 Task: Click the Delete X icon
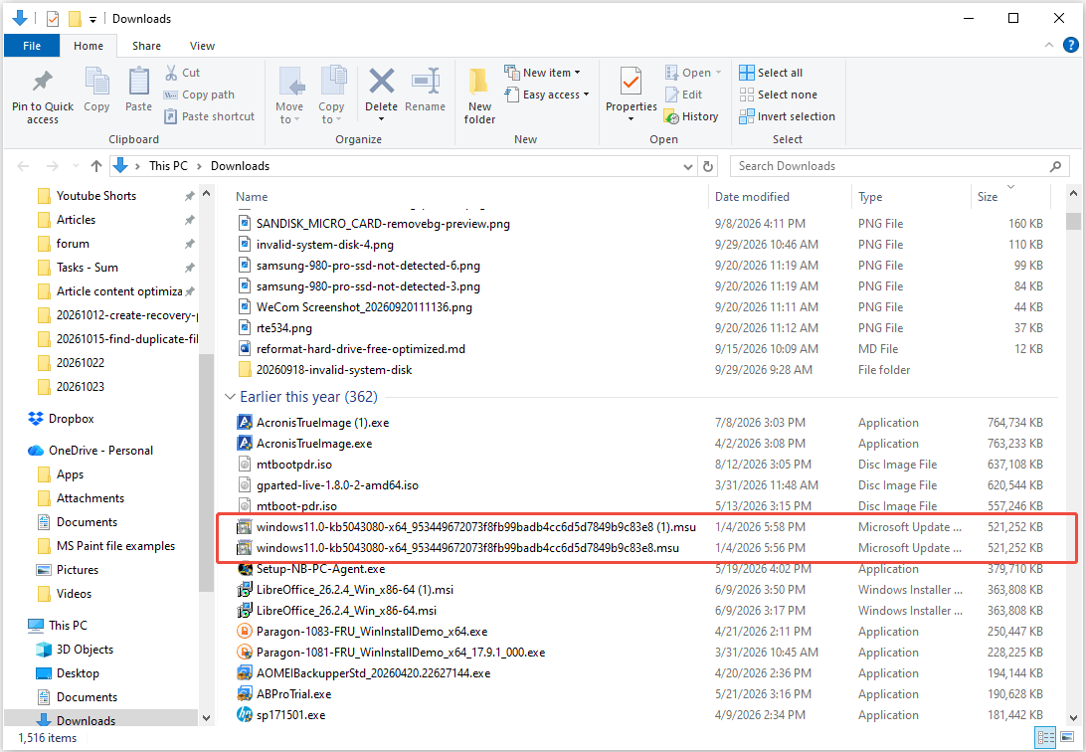[x=381, y=81]
